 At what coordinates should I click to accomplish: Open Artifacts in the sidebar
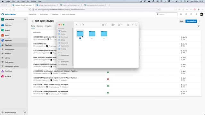pos(8,76)
